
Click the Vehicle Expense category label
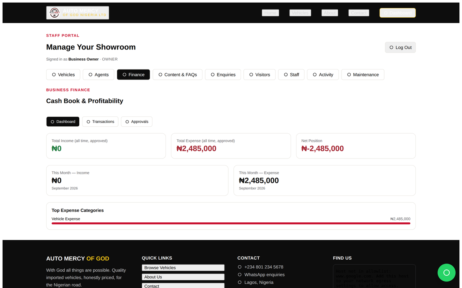coord(66,219)
